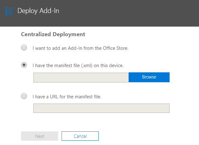Click the "Centralized Deployment" heading

pos(53,34)
